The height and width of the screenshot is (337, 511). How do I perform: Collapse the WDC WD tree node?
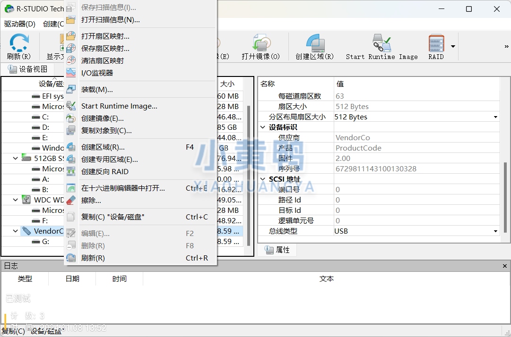coord(15,200)
